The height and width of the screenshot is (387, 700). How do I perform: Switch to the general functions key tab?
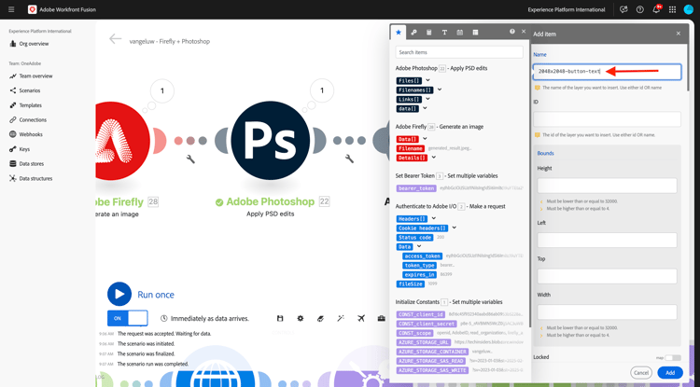(x=413, y=32)
